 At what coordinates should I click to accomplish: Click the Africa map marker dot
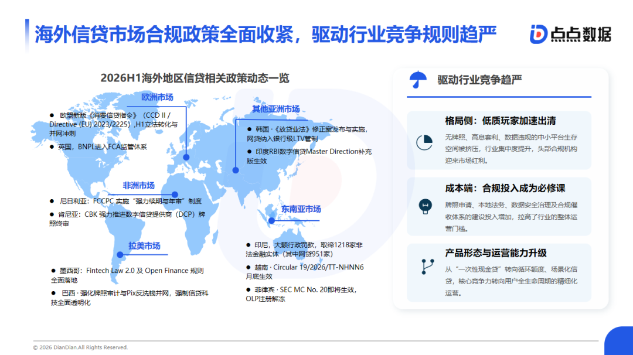coord(175,194)
